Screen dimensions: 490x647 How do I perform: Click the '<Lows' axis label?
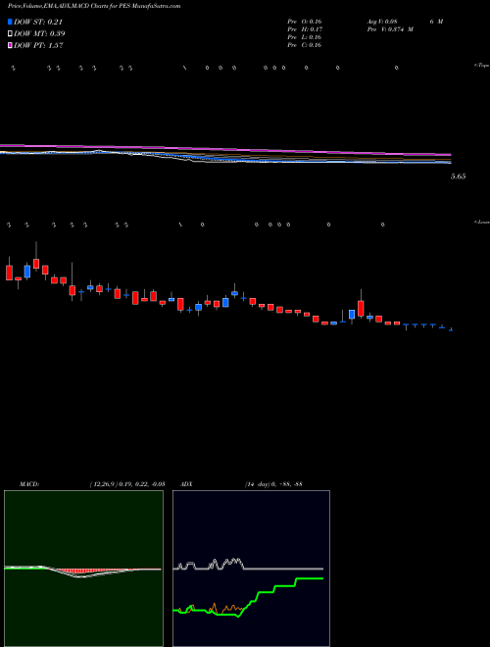482,223
